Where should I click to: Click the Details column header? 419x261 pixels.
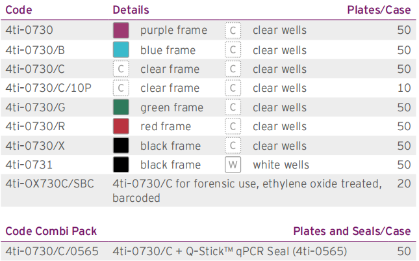pos(131,10)
